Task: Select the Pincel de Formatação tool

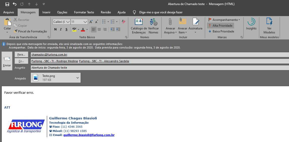Action: coord(30,31)
